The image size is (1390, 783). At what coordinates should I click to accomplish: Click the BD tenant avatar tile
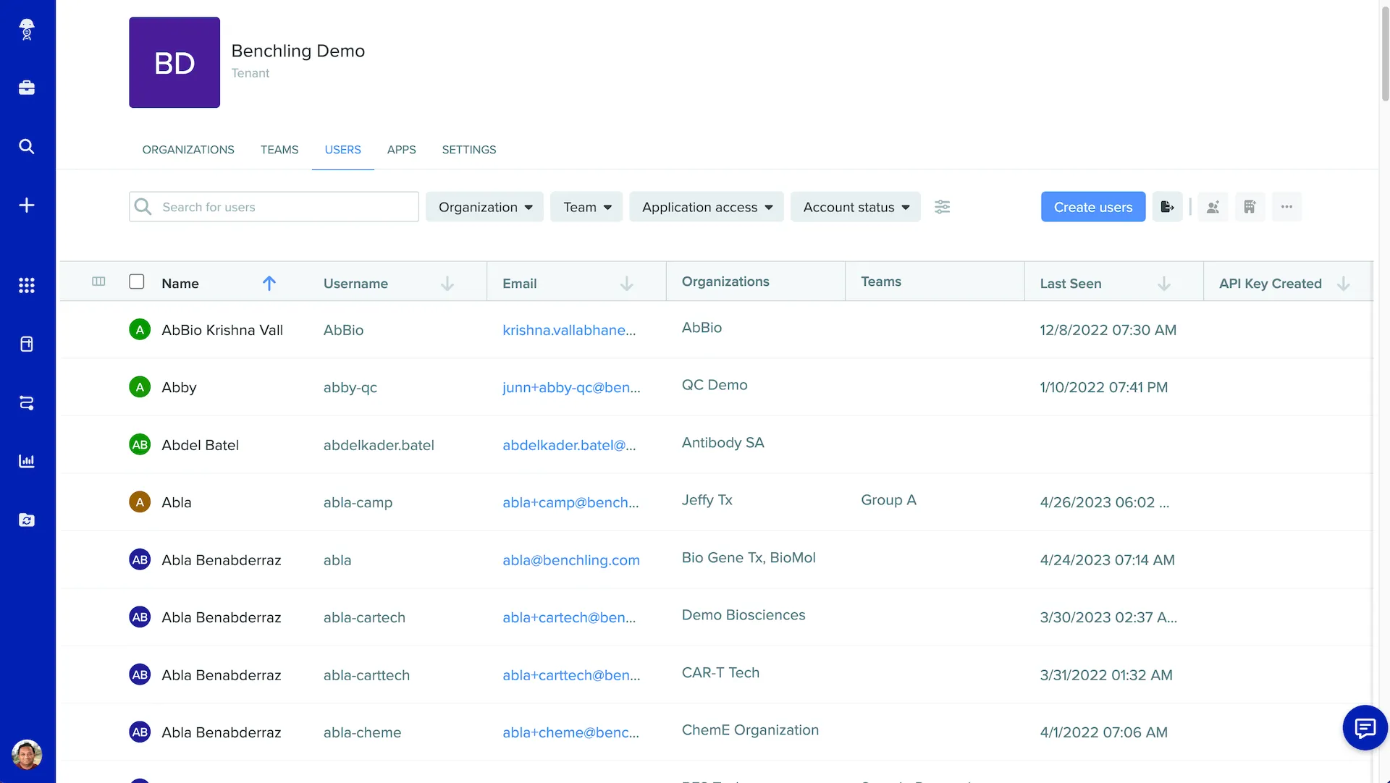click(x=174, y=63)
